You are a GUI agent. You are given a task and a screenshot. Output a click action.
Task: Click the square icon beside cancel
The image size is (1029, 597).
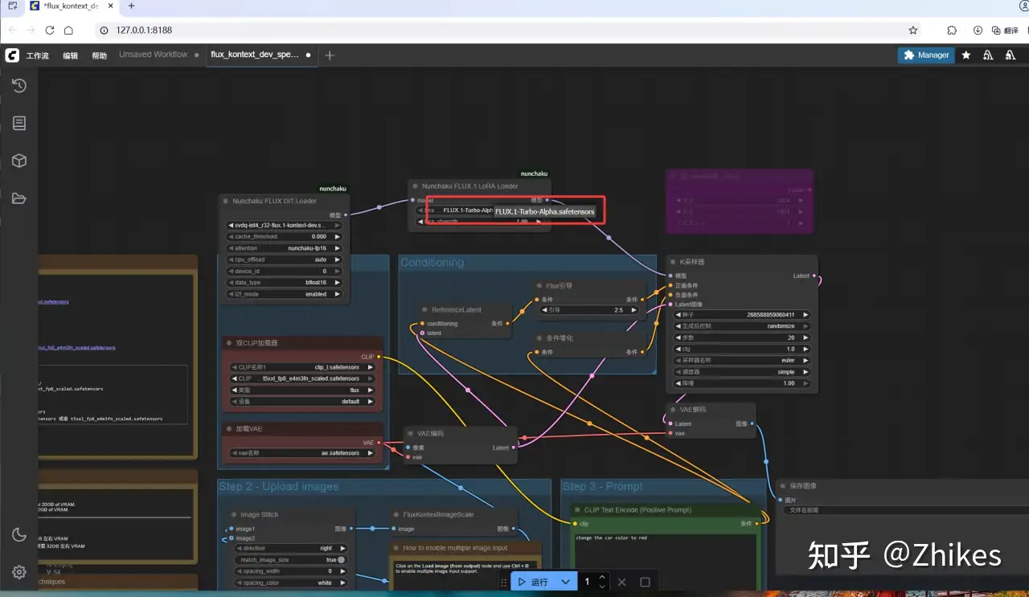coord(645,582)
